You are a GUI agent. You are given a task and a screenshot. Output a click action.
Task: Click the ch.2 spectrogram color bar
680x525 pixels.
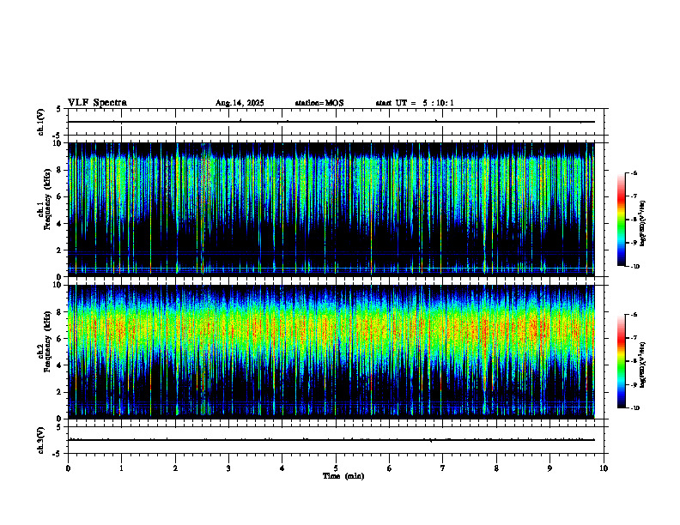(622, 361)
